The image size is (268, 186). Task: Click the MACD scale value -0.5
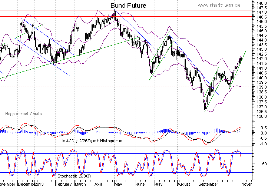point(263,138)
